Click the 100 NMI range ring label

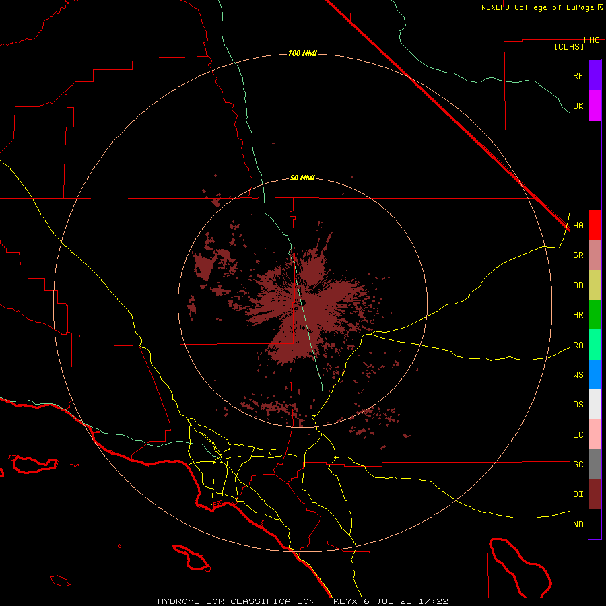pyautogui.click(x=302, y=53)
